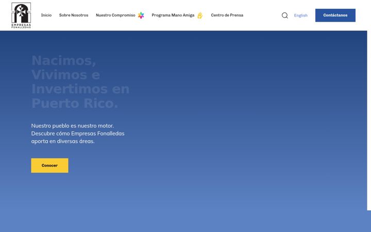Click the colorful flower icon beside Nuestro Compromiso

coord(141,15)
